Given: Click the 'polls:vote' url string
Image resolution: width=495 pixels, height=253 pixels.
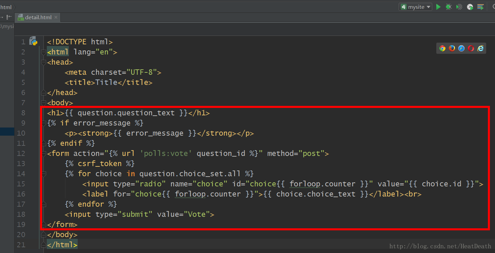Looking at the screenshot, I should coord(166,154).
